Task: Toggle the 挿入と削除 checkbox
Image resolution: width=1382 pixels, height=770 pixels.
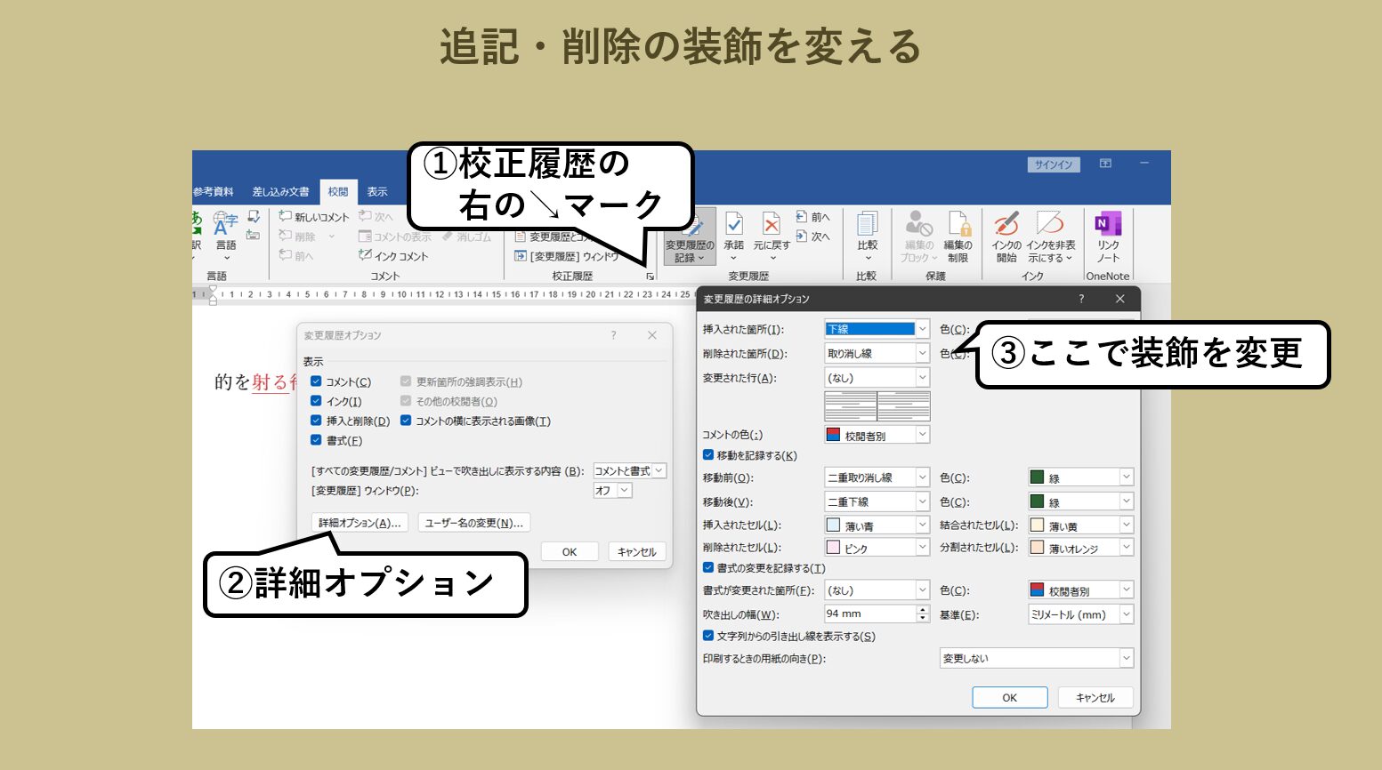Action: point(316,421)
